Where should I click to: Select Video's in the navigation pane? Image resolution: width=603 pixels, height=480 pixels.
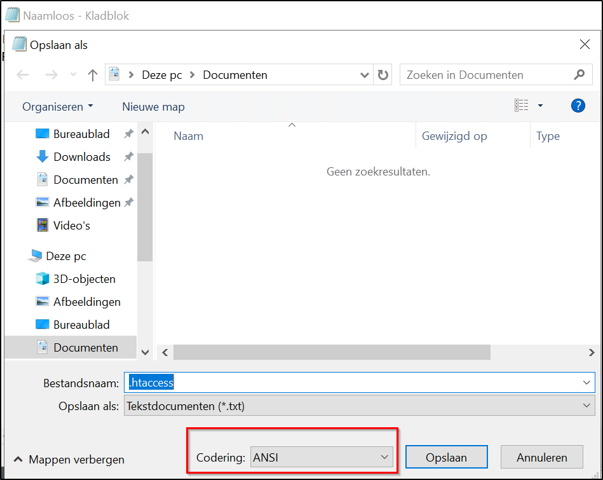click(71, 226)
